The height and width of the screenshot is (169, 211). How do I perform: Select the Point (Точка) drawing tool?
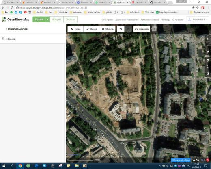click(75, 29)
